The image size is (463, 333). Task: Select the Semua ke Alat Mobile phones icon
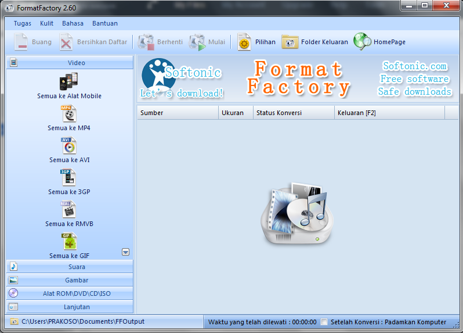click(68, 81)
